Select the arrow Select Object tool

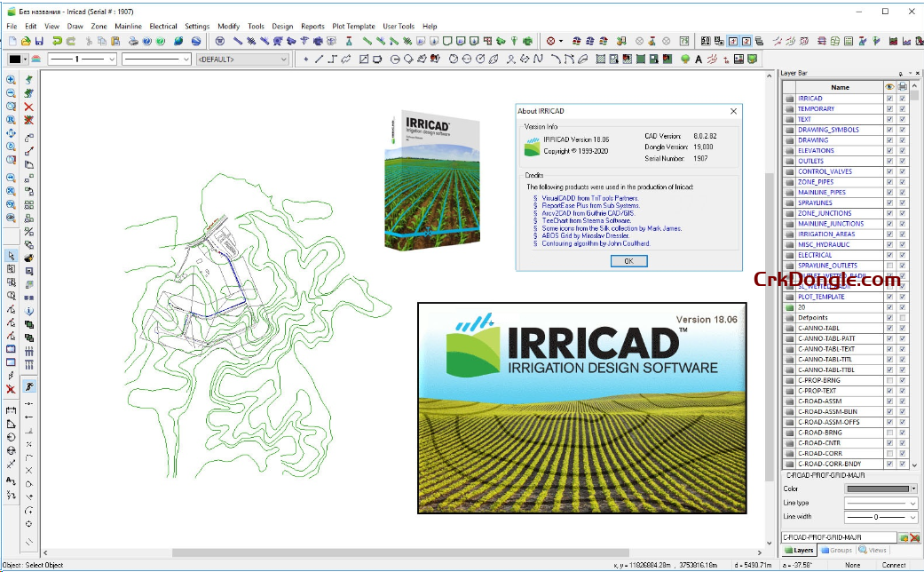click(11, 256)
